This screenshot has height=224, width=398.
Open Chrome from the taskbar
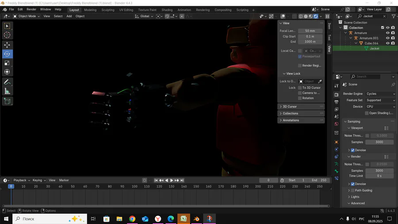tap(132, 219)
